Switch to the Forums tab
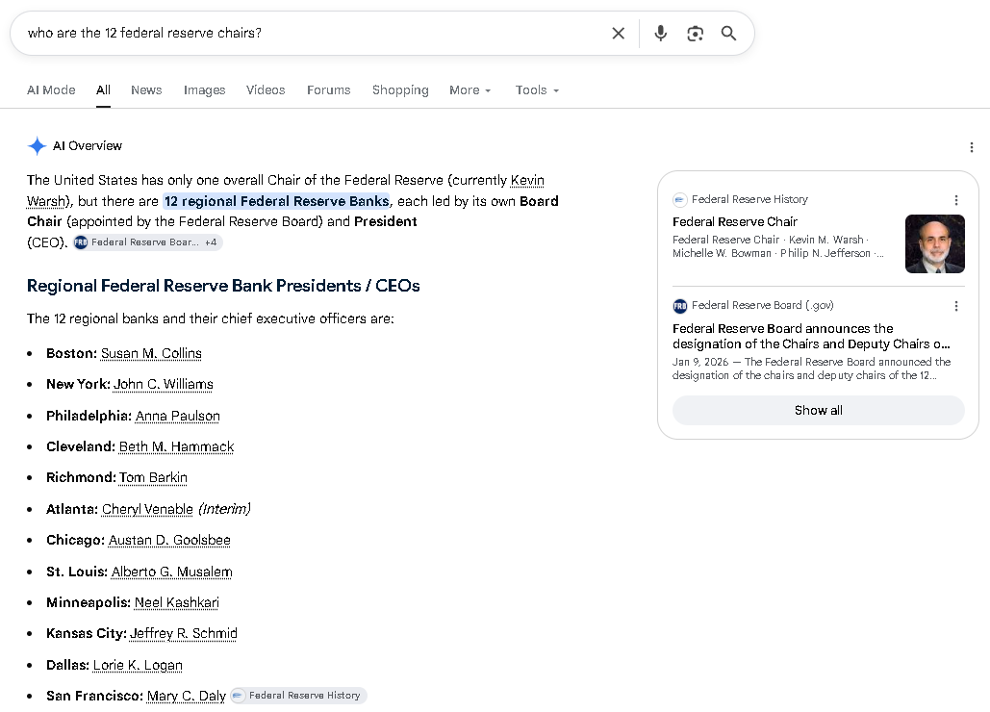Image resolution: width=990 pixels, height=712 pixels. tap(328, 90)
